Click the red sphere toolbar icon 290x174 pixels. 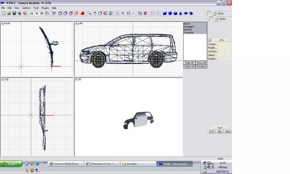82,13
